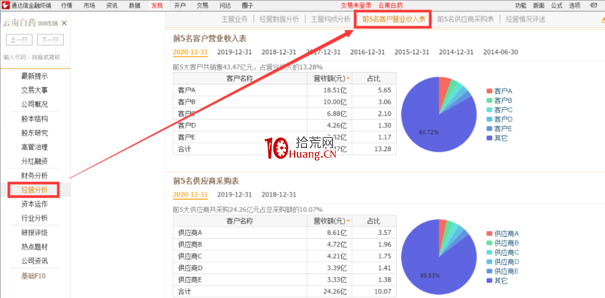
Task: Select 2019-12-31 in customer revenue table
Action: point(235,52)
